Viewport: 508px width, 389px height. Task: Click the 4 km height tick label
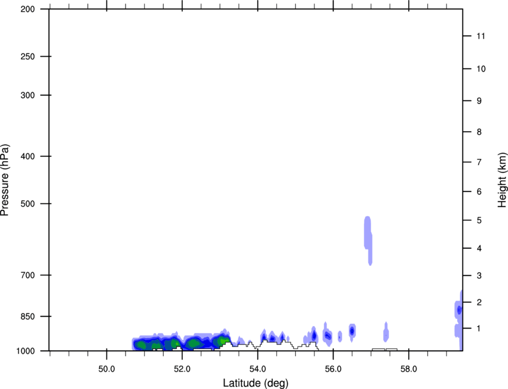coord(479,248)
